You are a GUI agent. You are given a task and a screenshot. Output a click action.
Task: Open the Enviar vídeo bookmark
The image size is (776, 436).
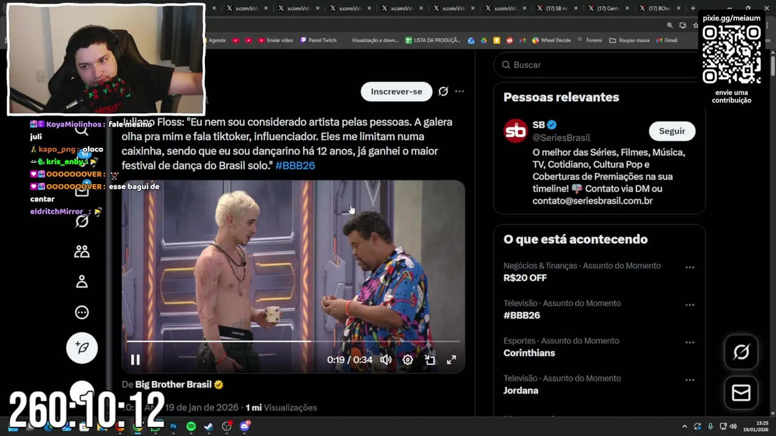(x=276, y=41)
